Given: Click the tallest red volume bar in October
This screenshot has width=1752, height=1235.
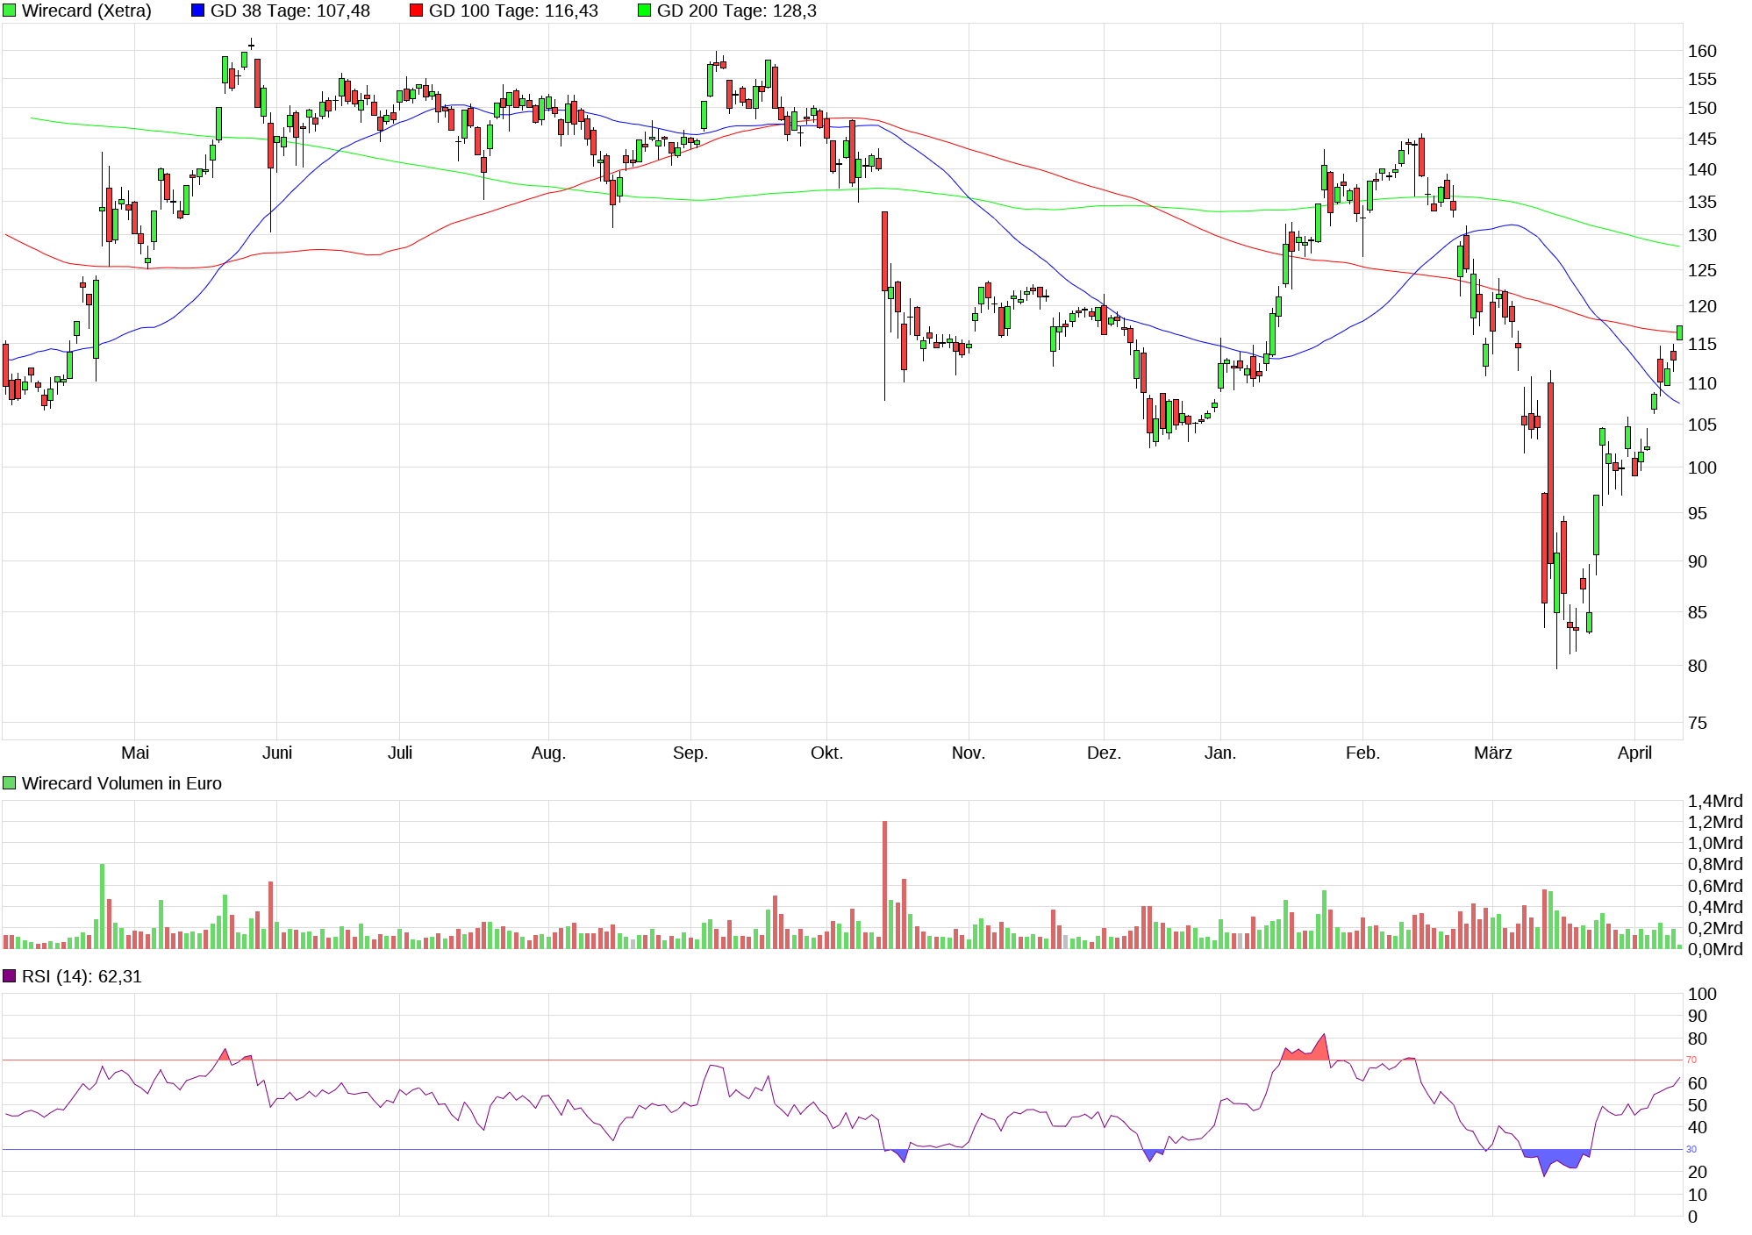Looking at the screenshot, I should tap(884, 884).
